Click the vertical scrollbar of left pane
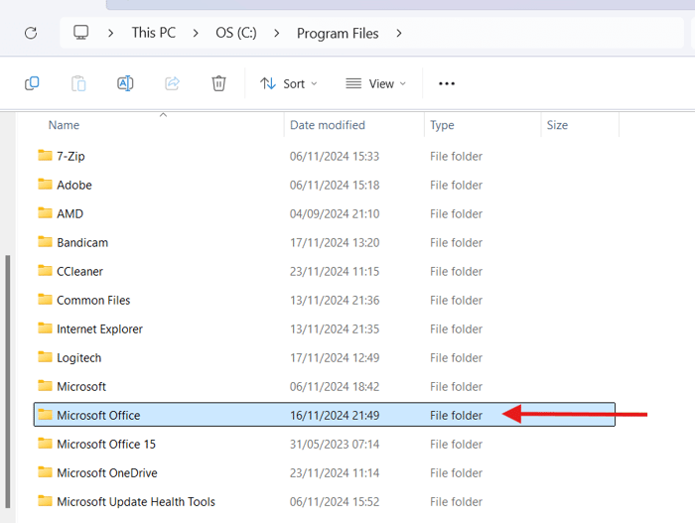Image resolution: width=695 pixels, height=523 pixels. (x=8, y=381)
